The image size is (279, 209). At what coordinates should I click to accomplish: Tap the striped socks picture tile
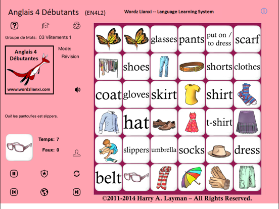click(247, 94)
